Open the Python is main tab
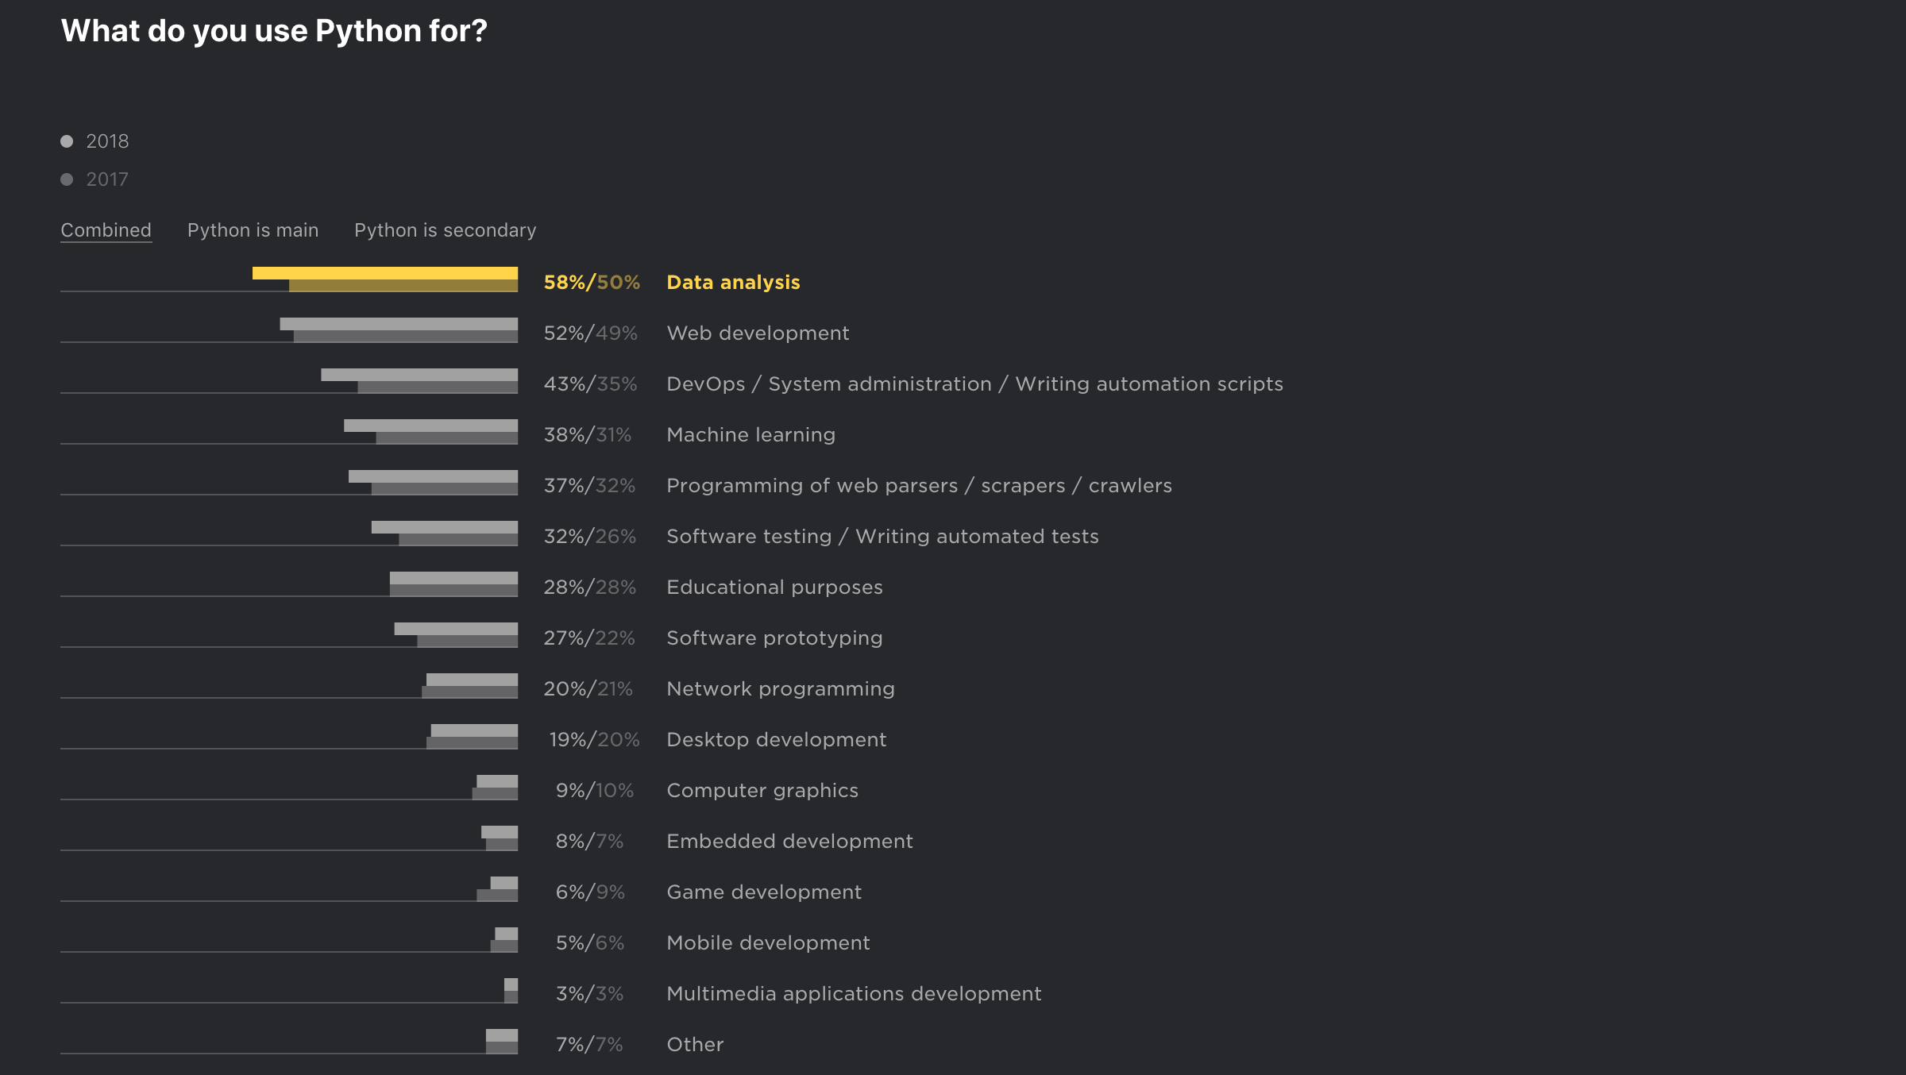 point(253,230)
